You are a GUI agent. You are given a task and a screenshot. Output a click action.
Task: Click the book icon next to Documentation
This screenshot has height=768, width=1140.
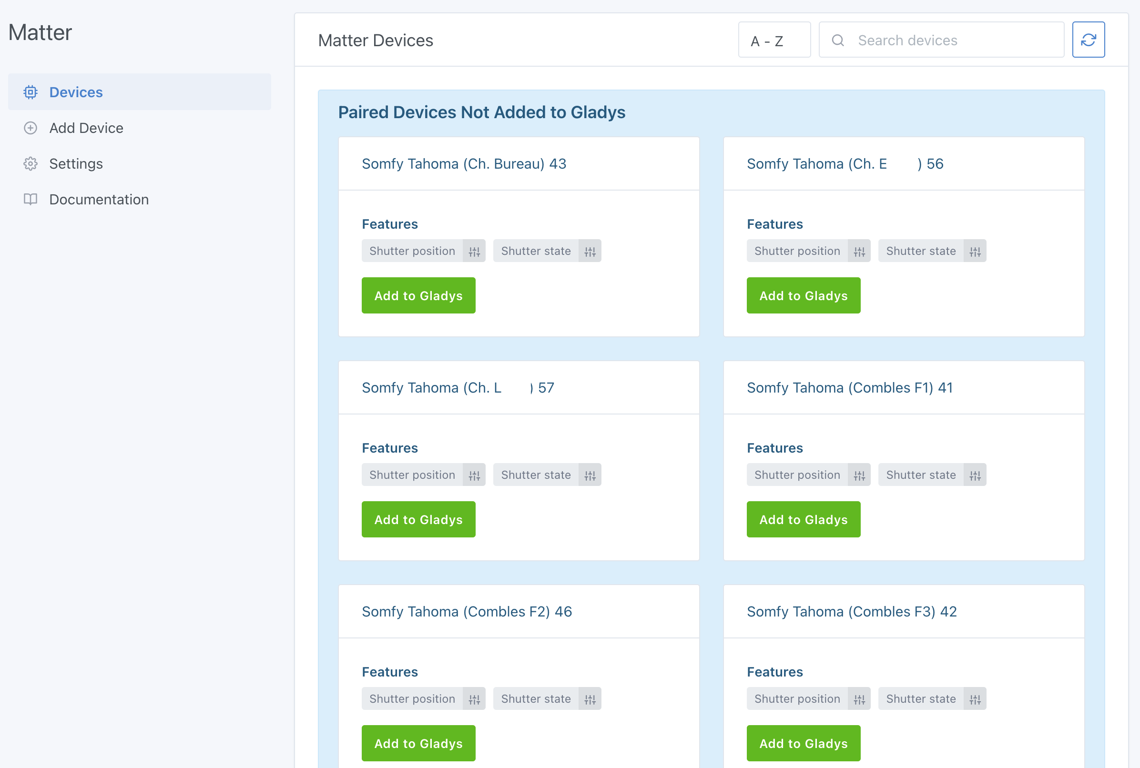click(x=31, y=199)
